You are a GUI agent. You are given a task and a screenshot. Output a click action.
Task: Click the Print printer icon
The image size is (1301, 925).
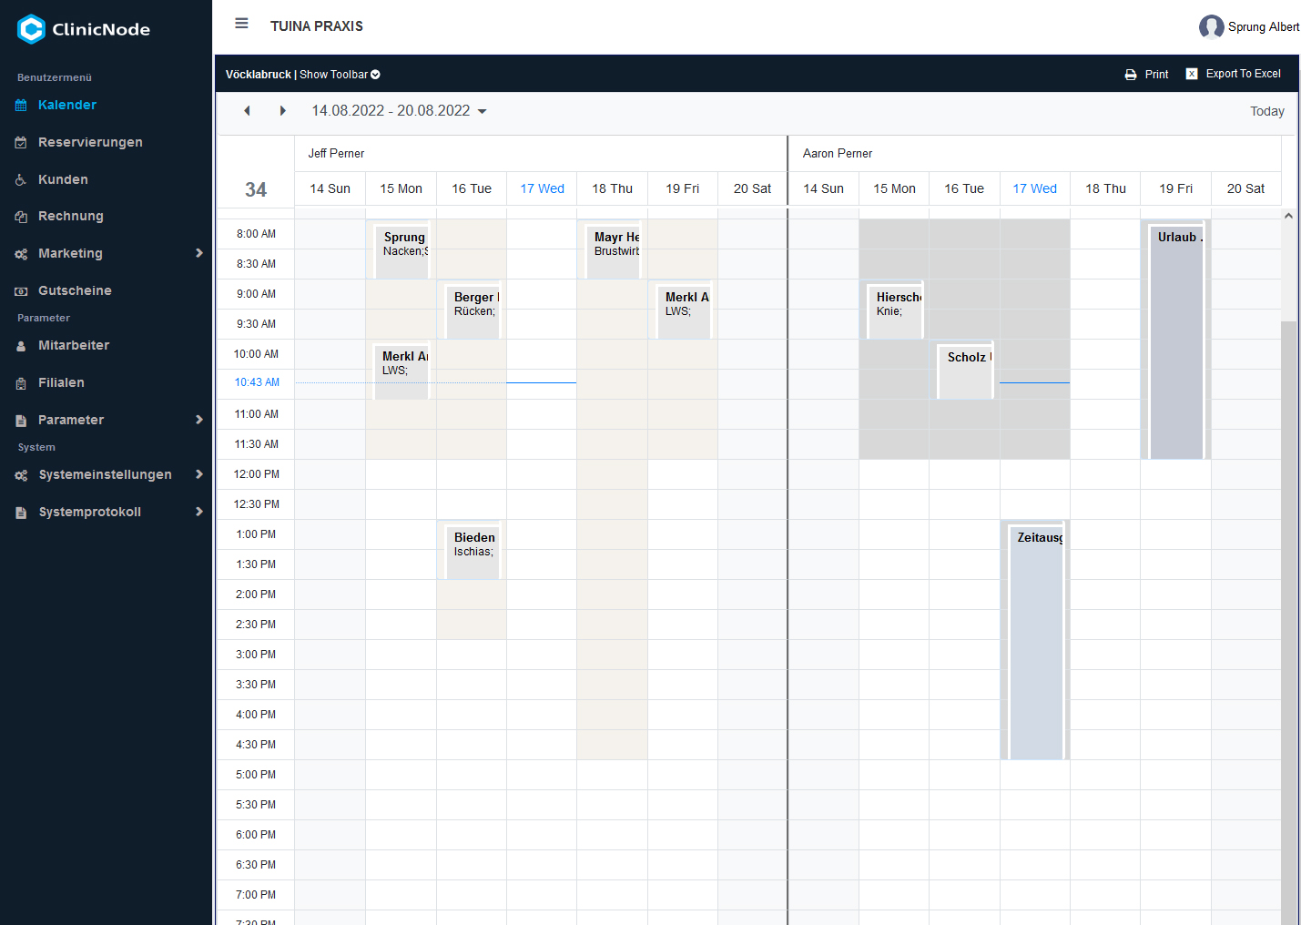coord(1131,75)
